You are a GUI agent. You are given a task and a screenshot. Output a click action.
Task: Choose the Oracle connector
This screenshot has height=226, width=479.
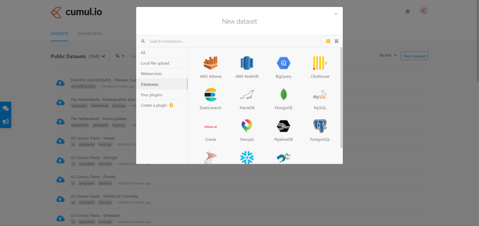click(211, 130)
